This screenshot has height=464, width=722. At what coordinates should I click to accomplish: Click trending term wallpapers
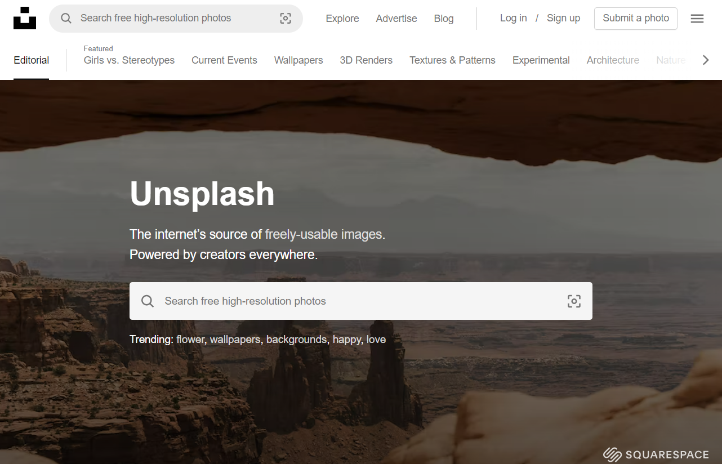coord(235,340)
